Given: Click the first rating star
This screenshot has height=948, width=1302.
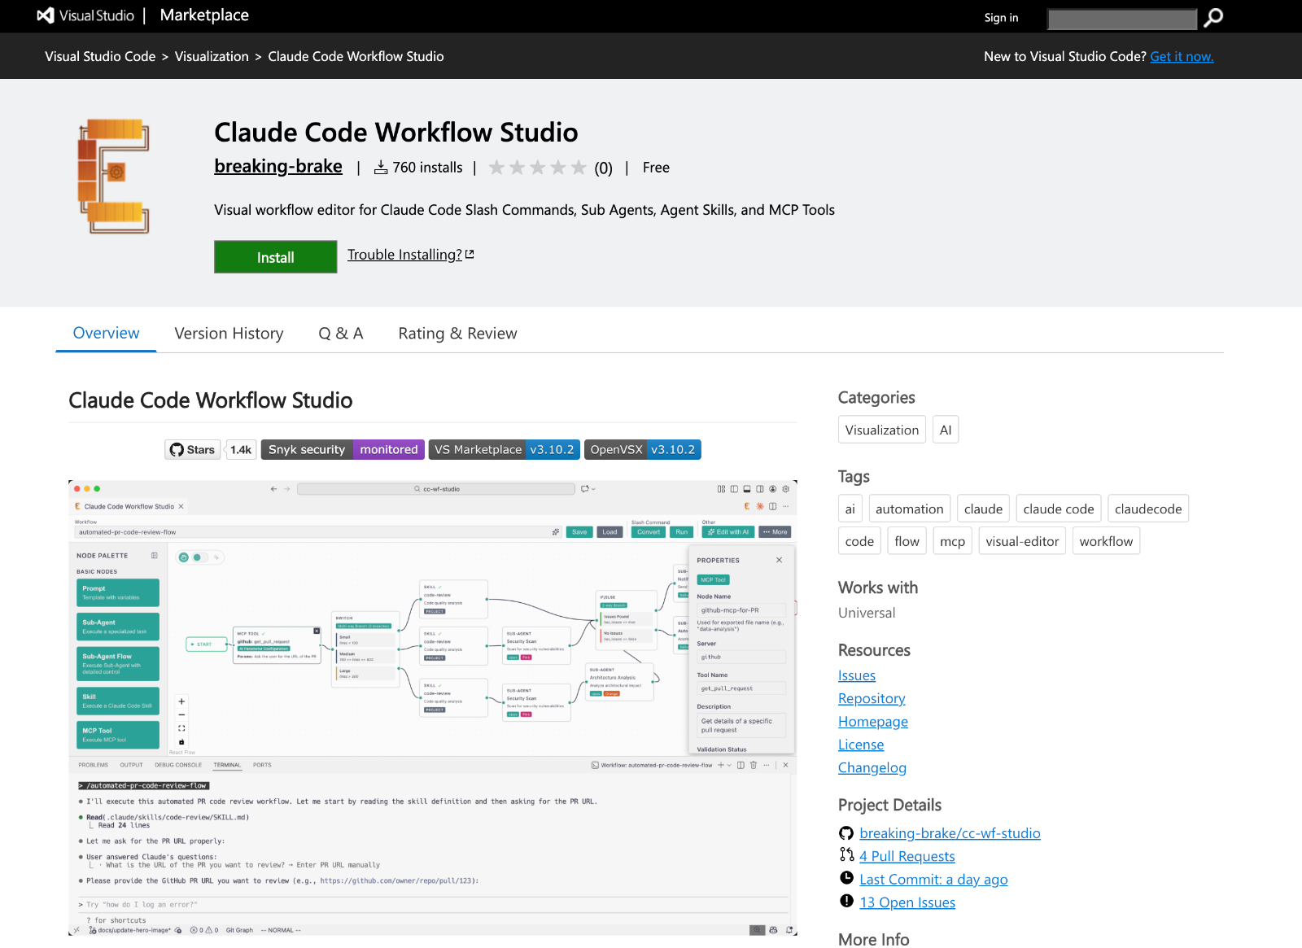Looking at the screenshot, I should coord(497,167).
